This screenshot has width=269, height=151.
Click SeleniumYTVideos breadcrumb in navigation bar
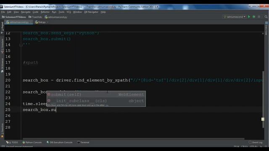tap(14, 17)
